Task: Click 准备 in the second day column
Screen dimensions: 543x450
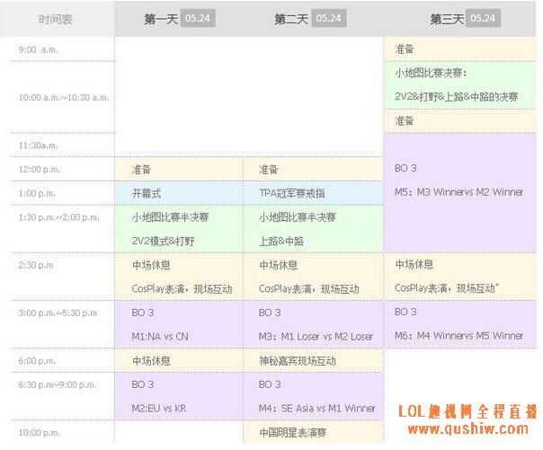Action: (269, 170)
